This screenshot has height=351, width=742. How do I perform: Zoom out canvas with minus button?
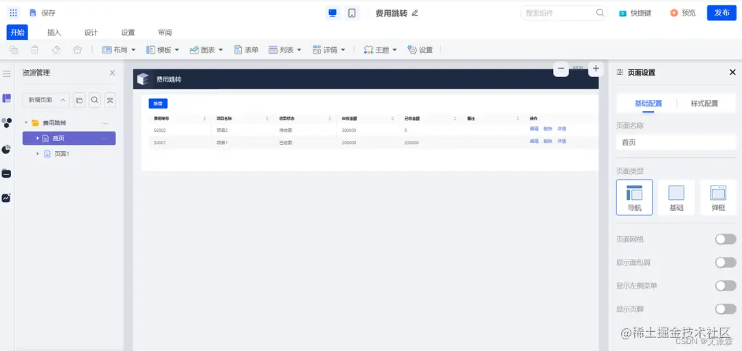(561, 69)
